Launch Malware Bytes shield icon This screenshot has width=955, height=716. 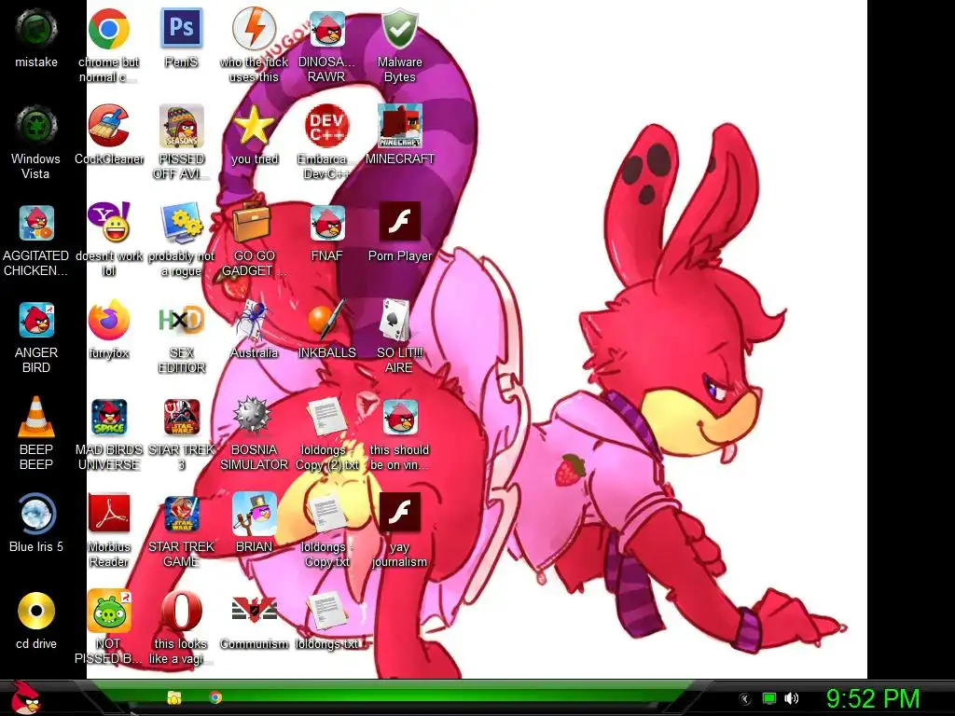(x=399, y=29)
